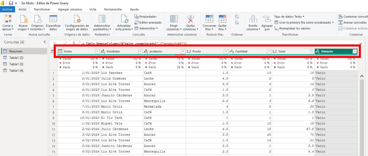Collapse the Consultas pane with the chevron

click(x=45, y=42)
